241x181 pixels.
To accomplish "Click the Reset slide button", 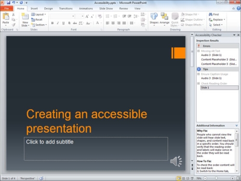I will point(37,20).
